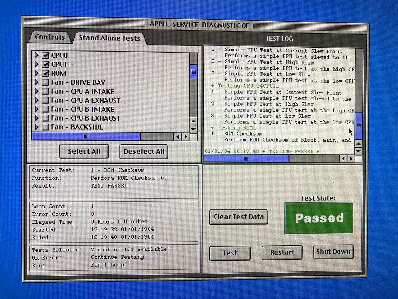
Task: Click the Deselect All button
Action: tap(144, 151)
